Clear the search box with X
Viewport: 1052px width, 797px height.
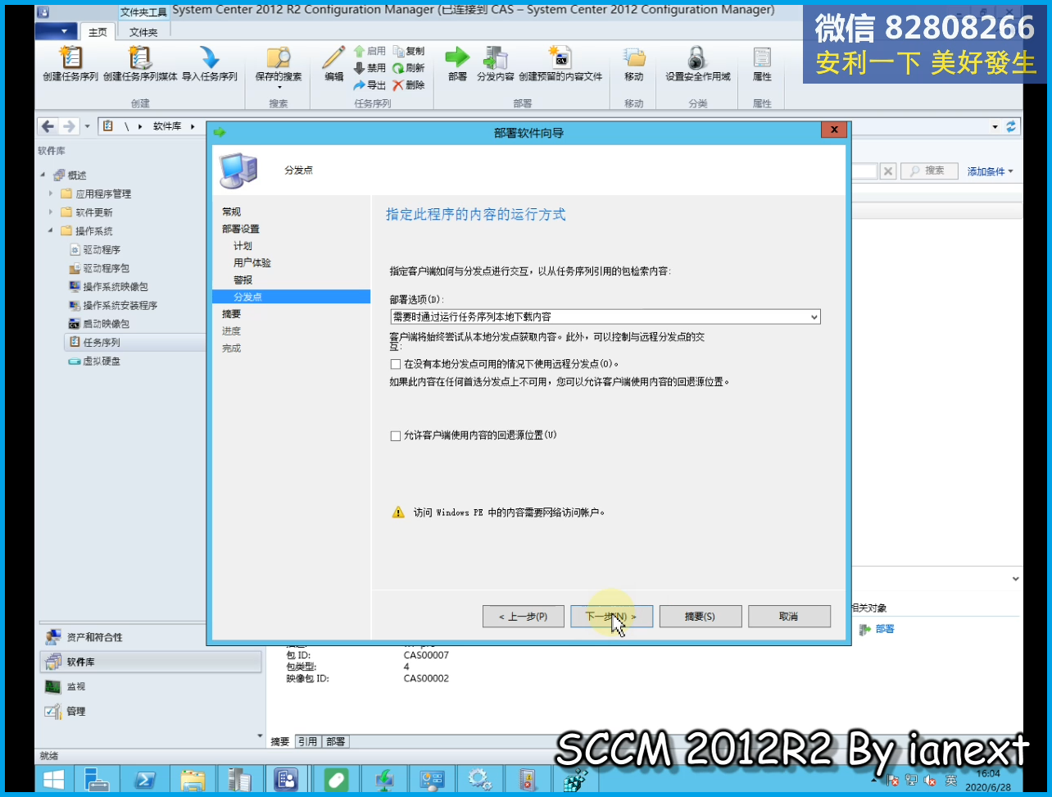[x=888, y=171]
